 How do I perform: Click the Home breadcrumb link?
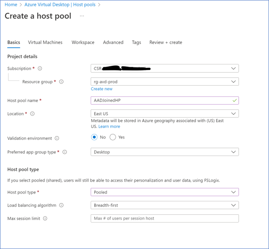click(11, 5)
